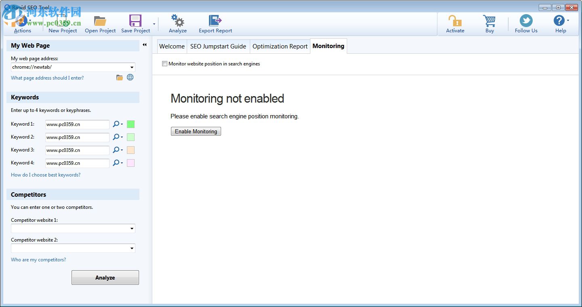Screen dimensions: 582x307
Task: Open the Help question mark menu
Action: click(x=561, y=23)
